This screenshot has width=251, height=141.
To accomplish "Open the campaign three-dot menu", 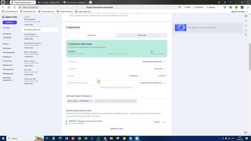I will (x=57, y=20).
